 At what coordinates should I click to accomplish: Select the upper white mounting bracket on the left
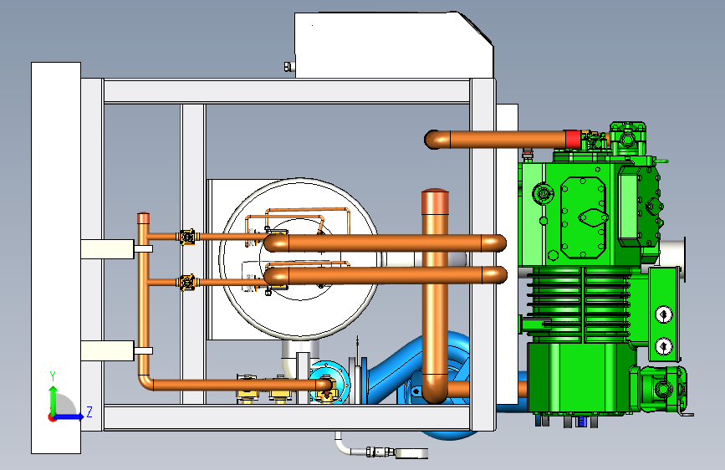point(107,249)
